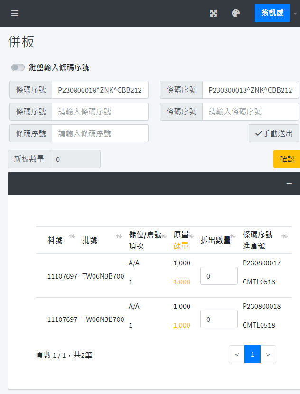Click the third left empty 條碼序號 input
Viewport: 300px width, 394px height.
point(100,133)
